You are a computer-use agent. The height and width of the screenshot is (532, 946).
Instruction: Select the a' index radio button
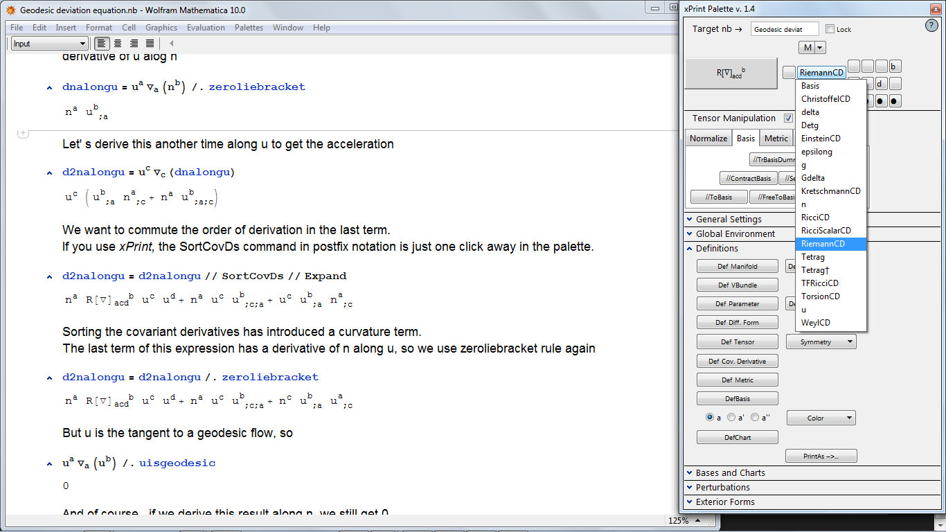[x=731, y=418]
